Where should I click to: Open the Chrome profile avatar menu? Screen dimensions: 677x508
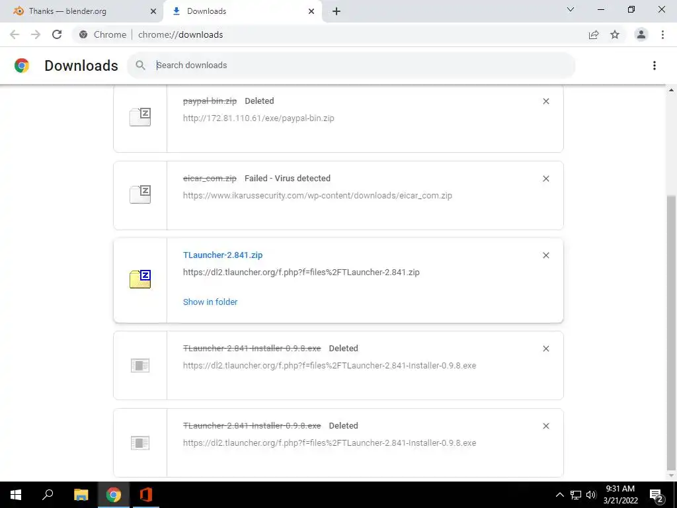(x=641, y=34)
